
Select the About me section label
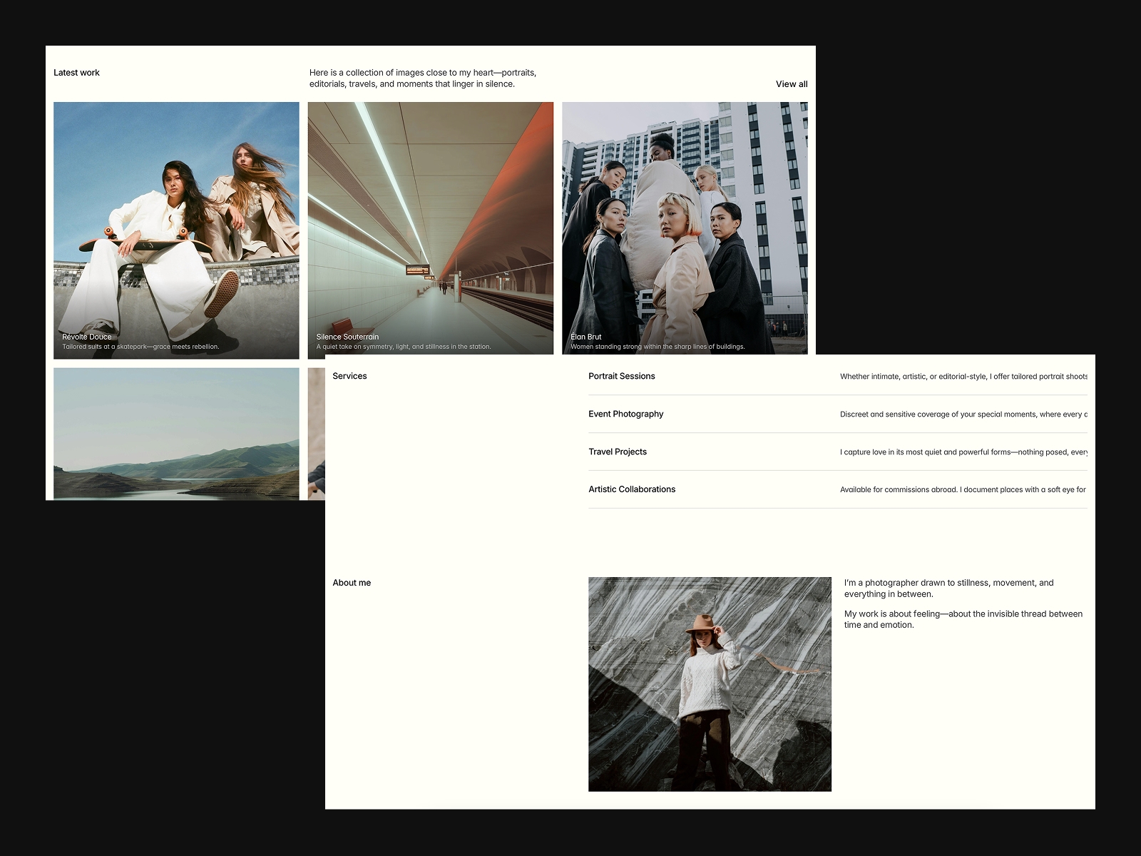[x=352, y=583]
